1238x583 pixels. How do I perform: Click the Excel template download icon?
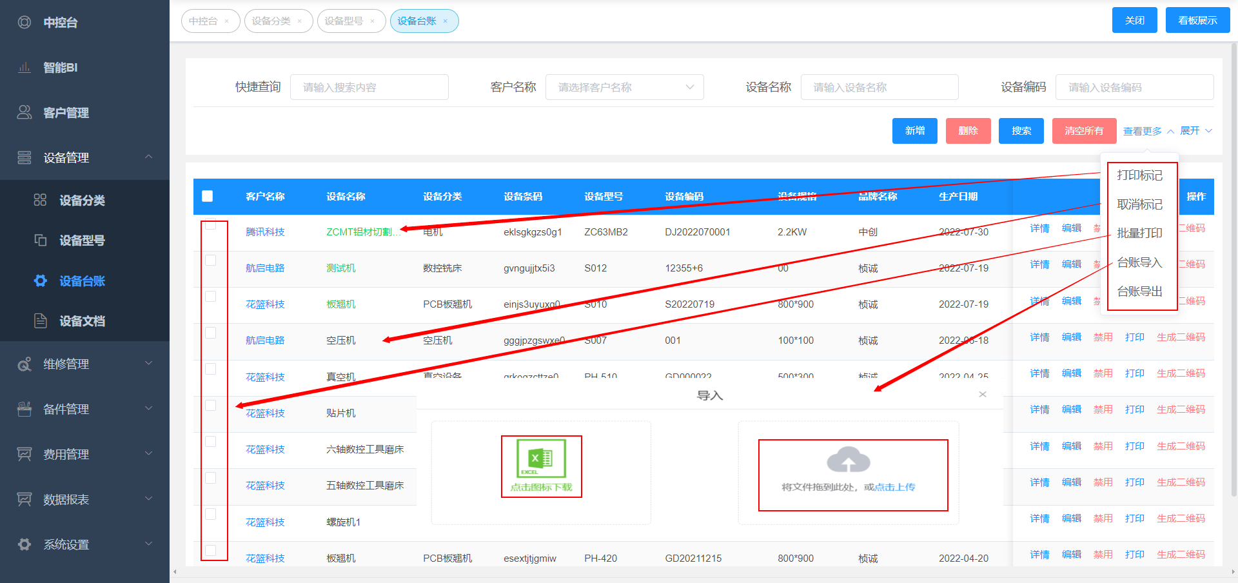pyautogui.click(x=541, y=459)
